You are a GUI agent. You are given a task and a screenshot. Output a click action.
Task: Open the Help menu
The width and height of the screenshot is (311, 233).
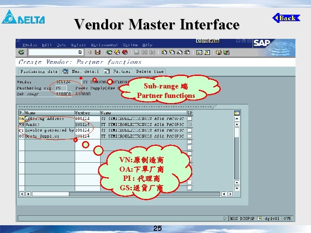pyautogui.click(x=147, y=45)
